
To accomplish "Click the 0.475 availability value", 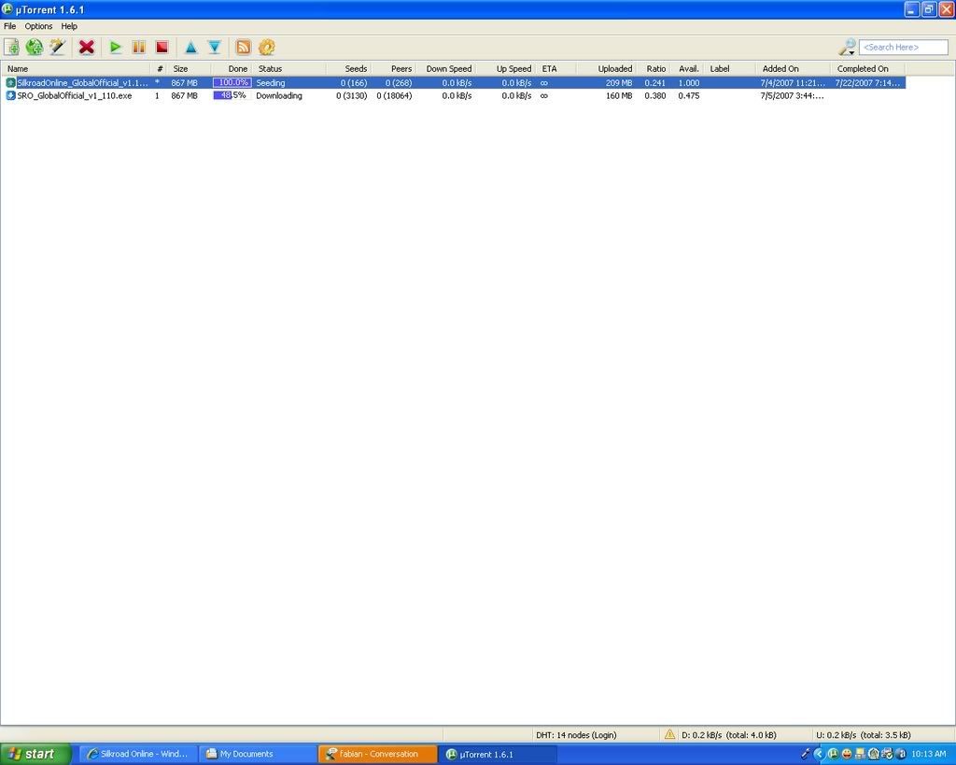I will (x=689, y=96).
